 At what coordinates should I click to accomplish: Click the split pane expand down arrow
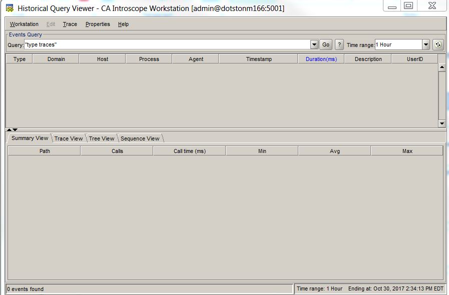click(15, 129)
